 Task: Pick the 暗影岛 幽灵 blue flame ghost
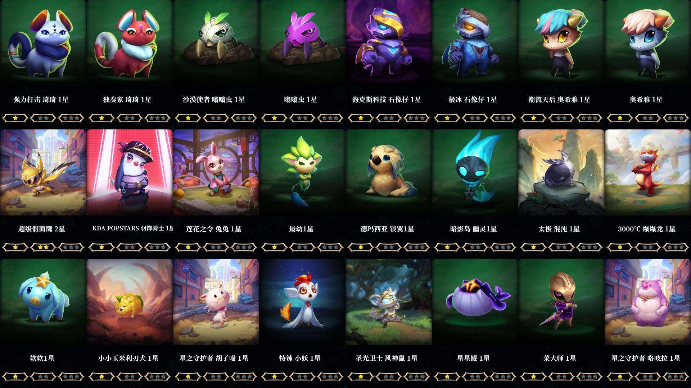(475, 172)
